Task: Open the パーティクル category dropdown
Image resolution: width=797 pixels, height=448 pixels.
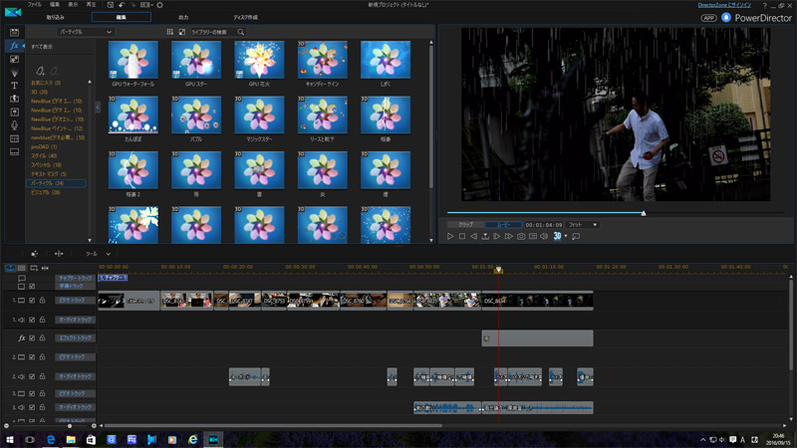Action: coord(84,32)
